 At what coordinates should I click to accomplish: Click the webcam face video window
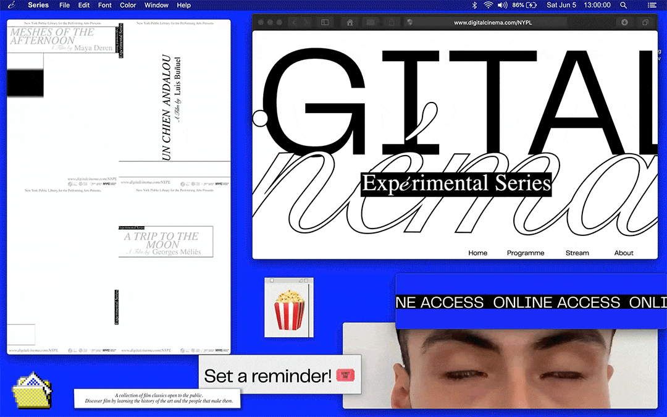500,369
